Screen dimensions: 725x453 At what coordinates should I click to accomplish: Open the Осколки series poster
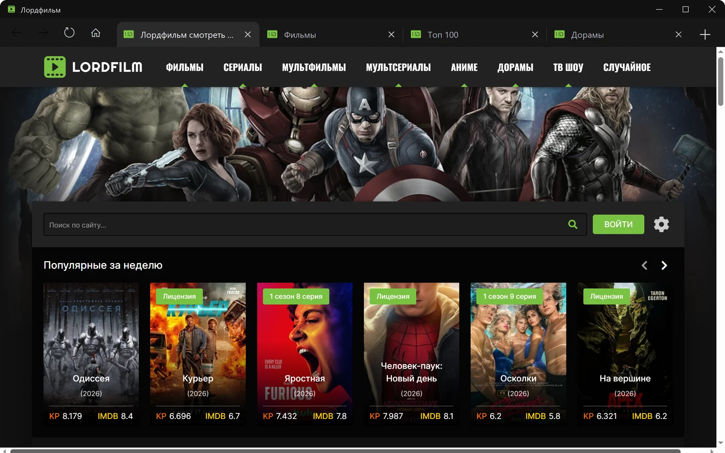[x=518, y=354]
